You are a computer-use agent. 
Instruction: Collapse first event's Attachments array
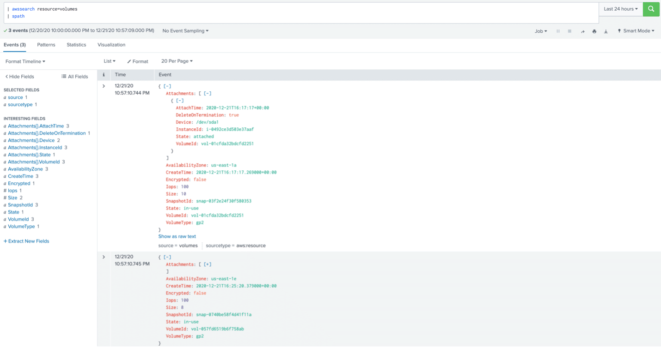coord(207,93)
